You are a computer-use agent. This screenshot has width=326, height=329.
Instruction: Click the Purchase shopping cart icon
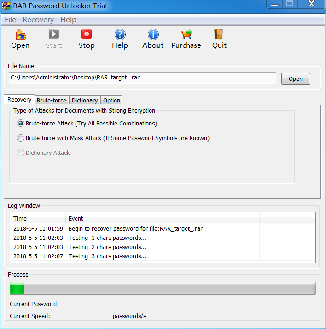(186, 34)
